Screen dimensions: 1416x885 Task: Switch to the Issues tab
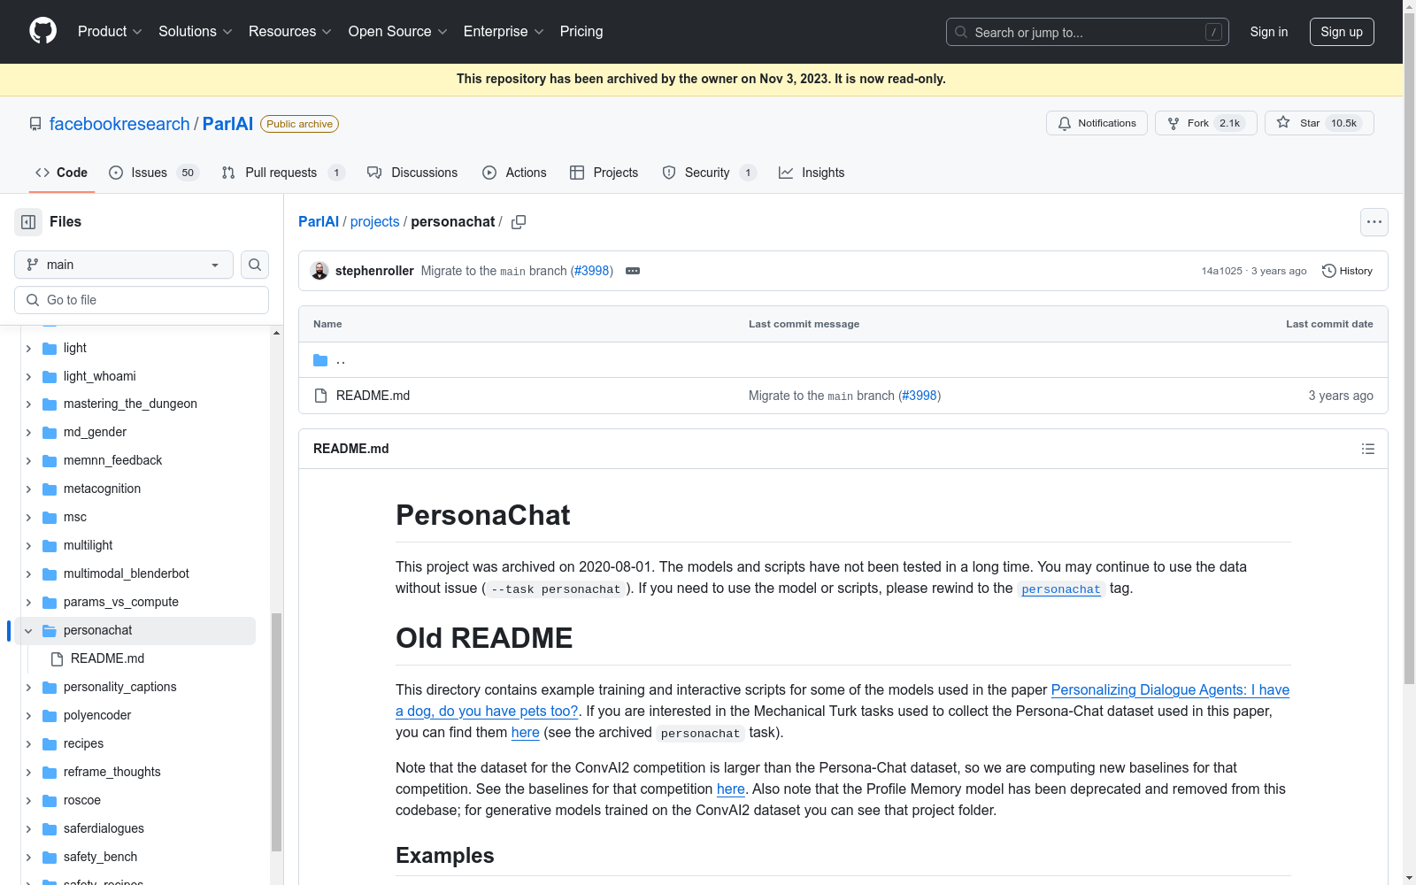(x=154, y=173)
